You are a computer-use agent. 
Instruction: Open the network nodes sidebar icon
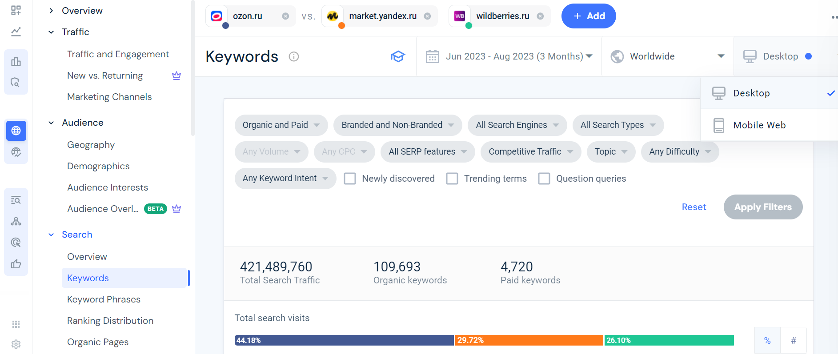16,221
